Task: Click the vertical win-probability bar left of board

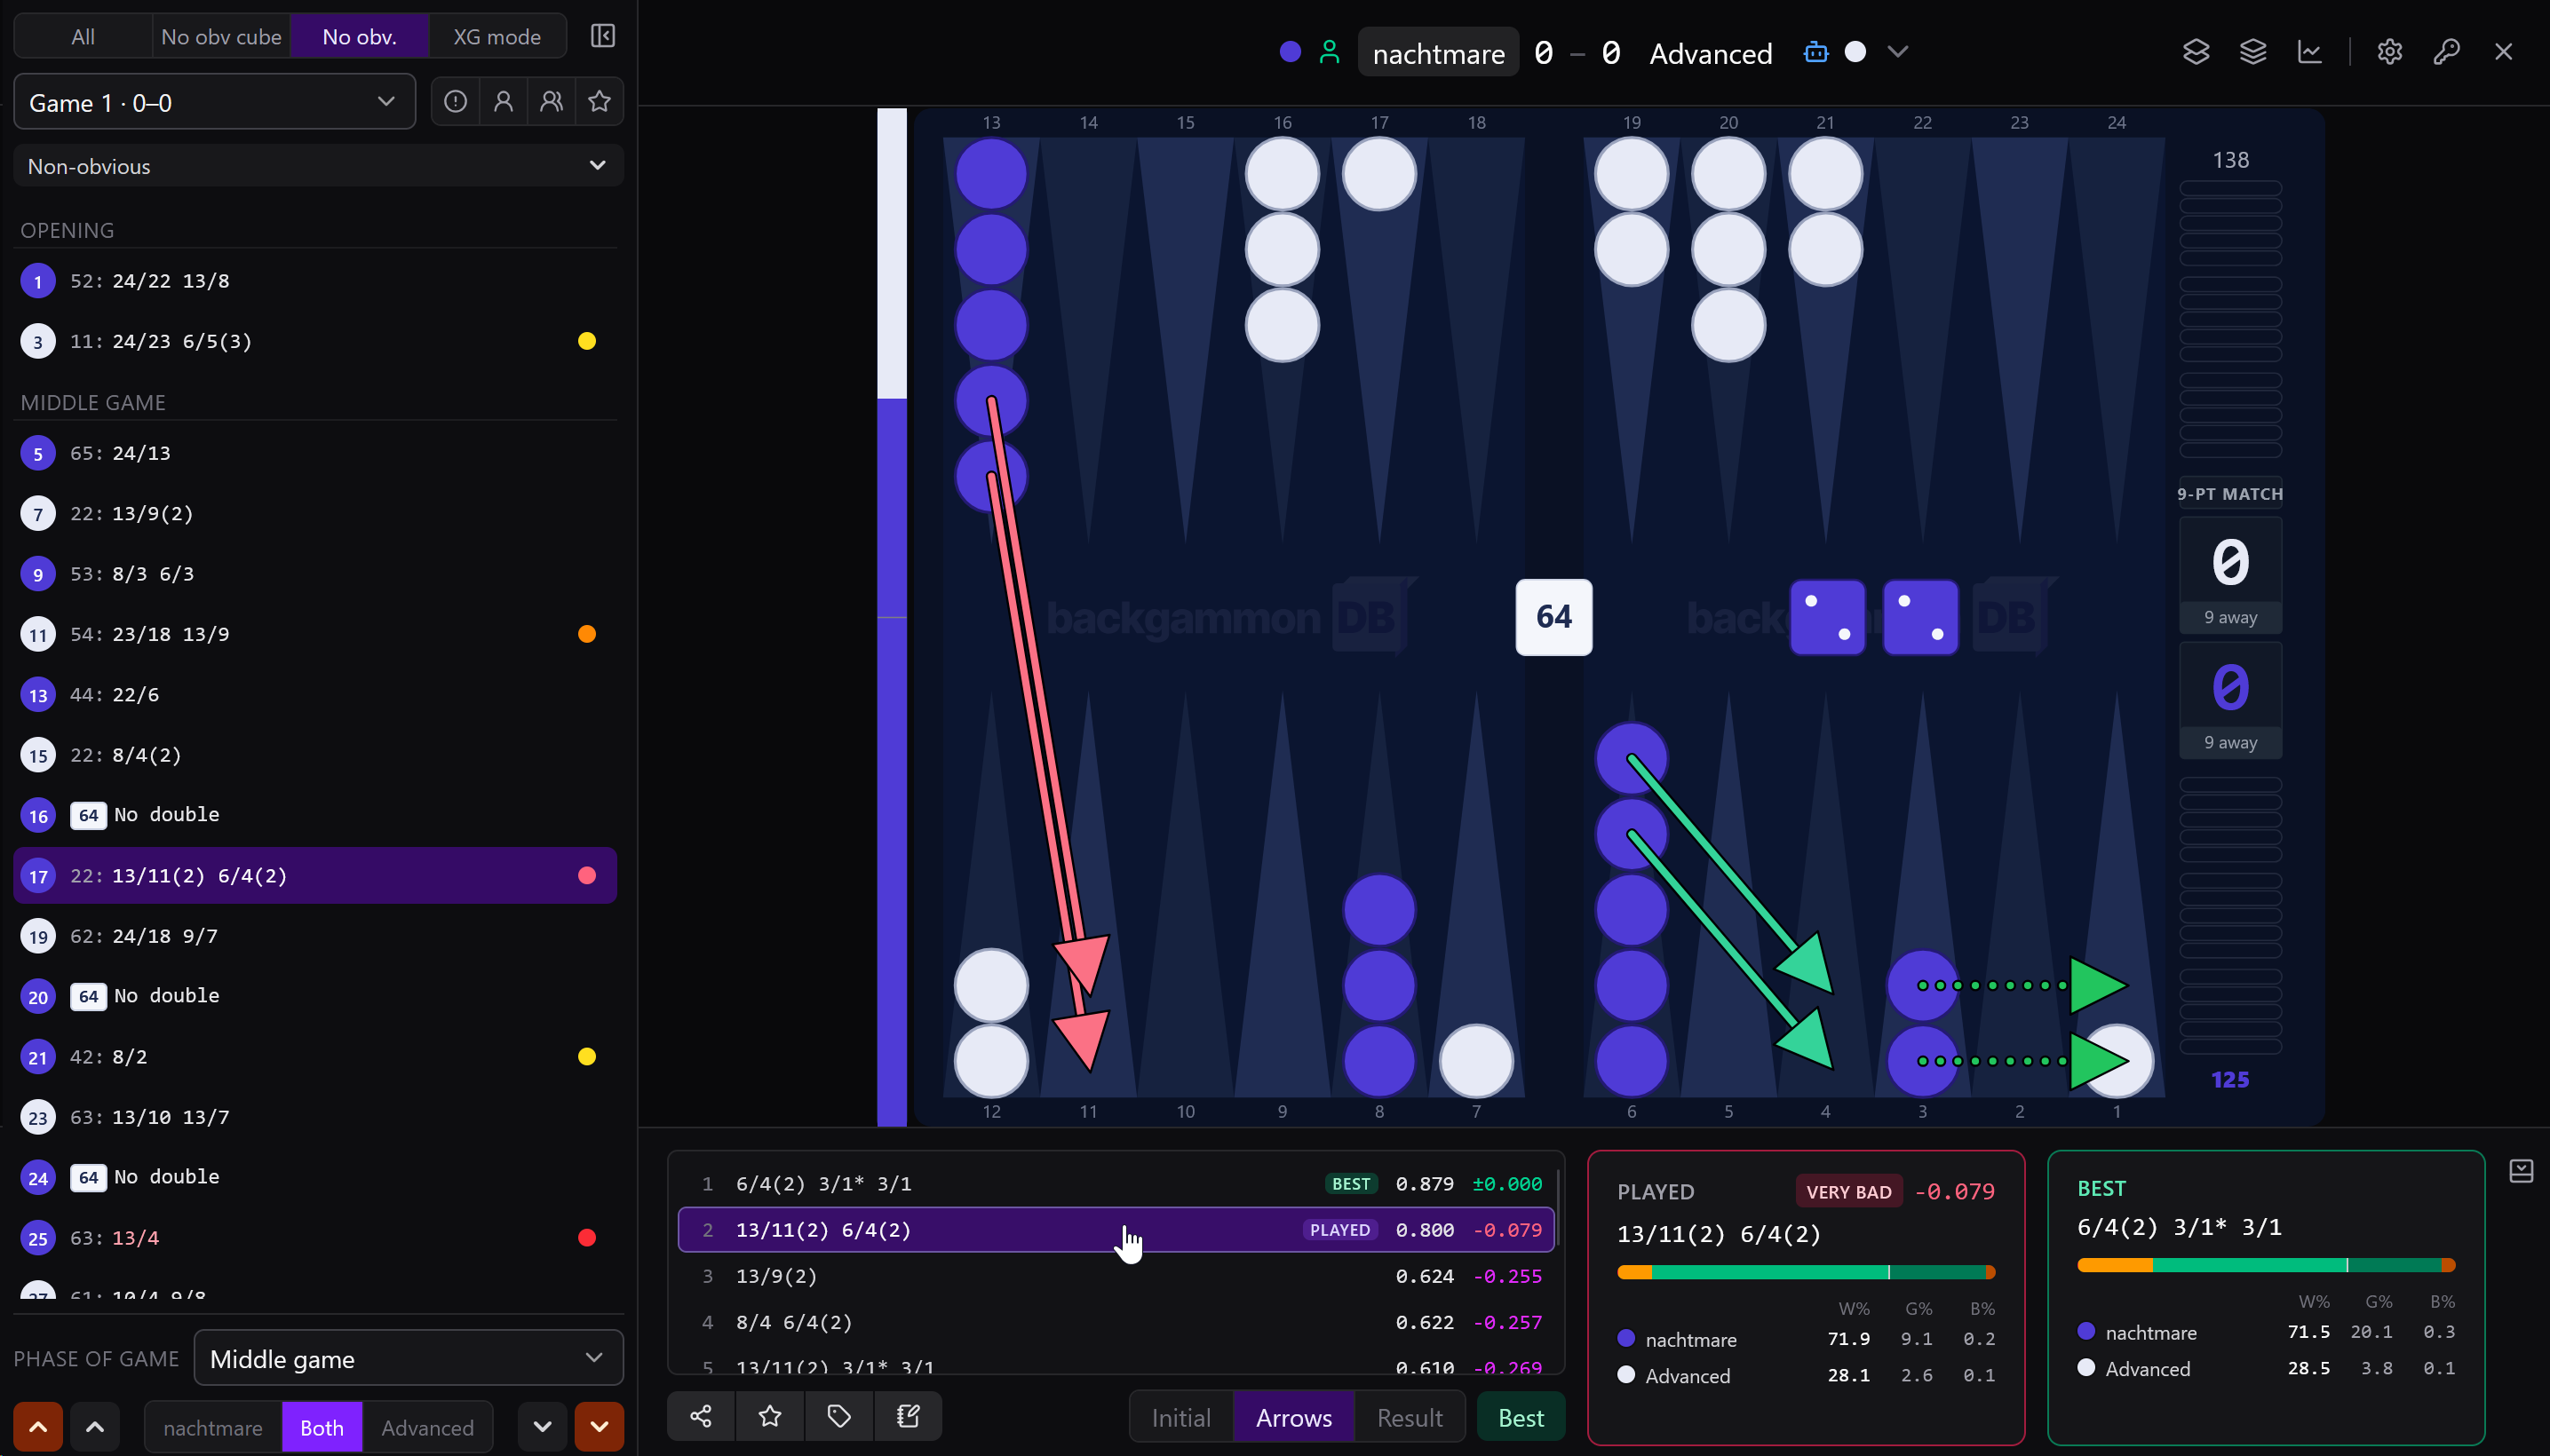Action: 893,617
